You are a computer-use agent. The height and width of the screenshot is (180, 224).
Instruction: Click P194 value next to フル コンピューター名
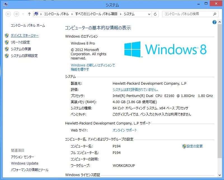[x=117, y=153]
